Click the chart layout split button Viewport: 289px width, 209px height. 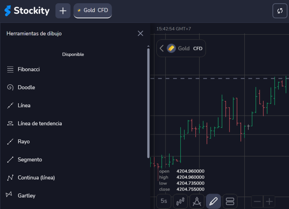pos(230,201)
